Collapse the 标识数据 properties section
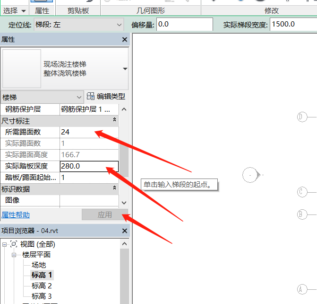Screen dimensions: 317x304 tap(114, 189)
